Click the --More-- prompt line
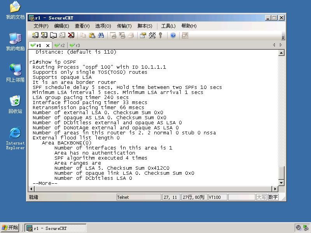The height and width of the screenshot is (233, 311). click(x=45, y=183)
